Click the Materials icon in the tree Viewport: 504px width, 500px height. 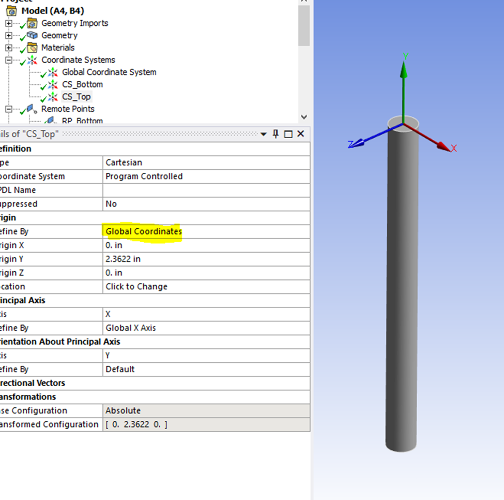tap(32, 48)
